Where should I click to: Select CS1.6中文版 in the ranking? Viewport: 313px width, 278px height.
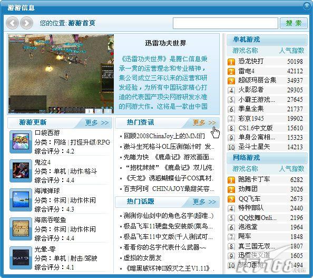(x=256, y=128)
